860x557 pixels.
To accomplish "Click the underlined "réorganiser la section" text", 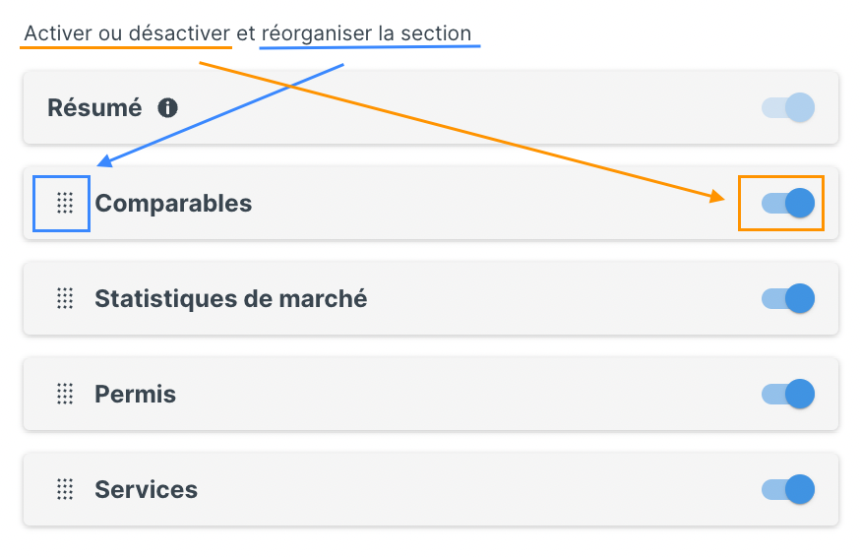I will coord(366,33).
